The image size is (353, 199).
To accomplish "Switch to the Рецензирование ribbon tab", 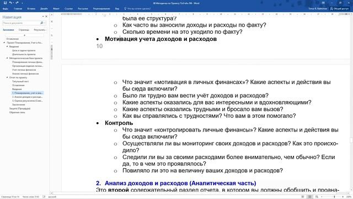I will click(x=101, y=9).
